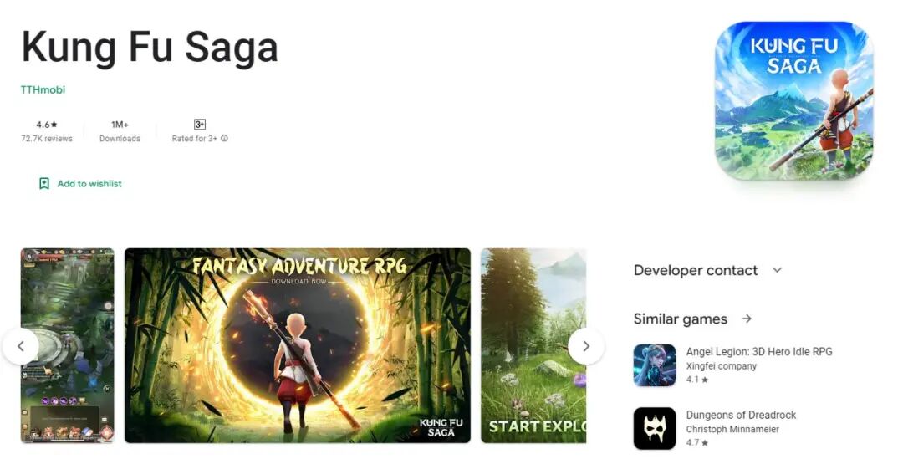The width and height of the screenshot is (903, 459).
Task: Click the content rating info icon
Action: point(225,138)
